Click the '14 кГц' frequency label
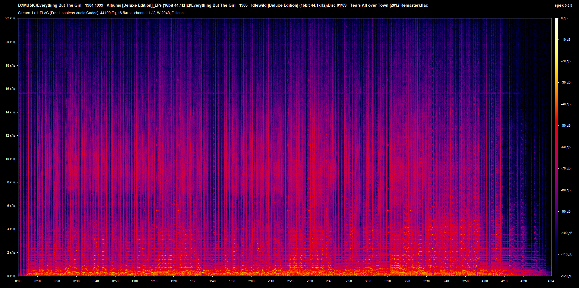Image resolution: width=579 pixels, height=288 pixels. 10,112
